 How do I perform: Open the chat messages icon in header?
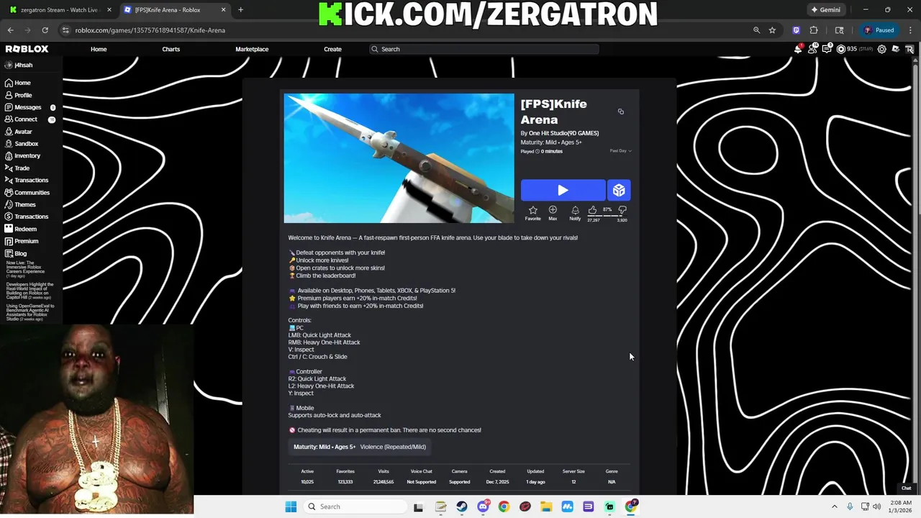[x=827, y=49]
